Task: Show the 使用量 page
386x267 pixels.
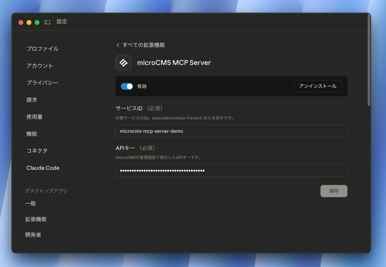Action: (34, 117)
